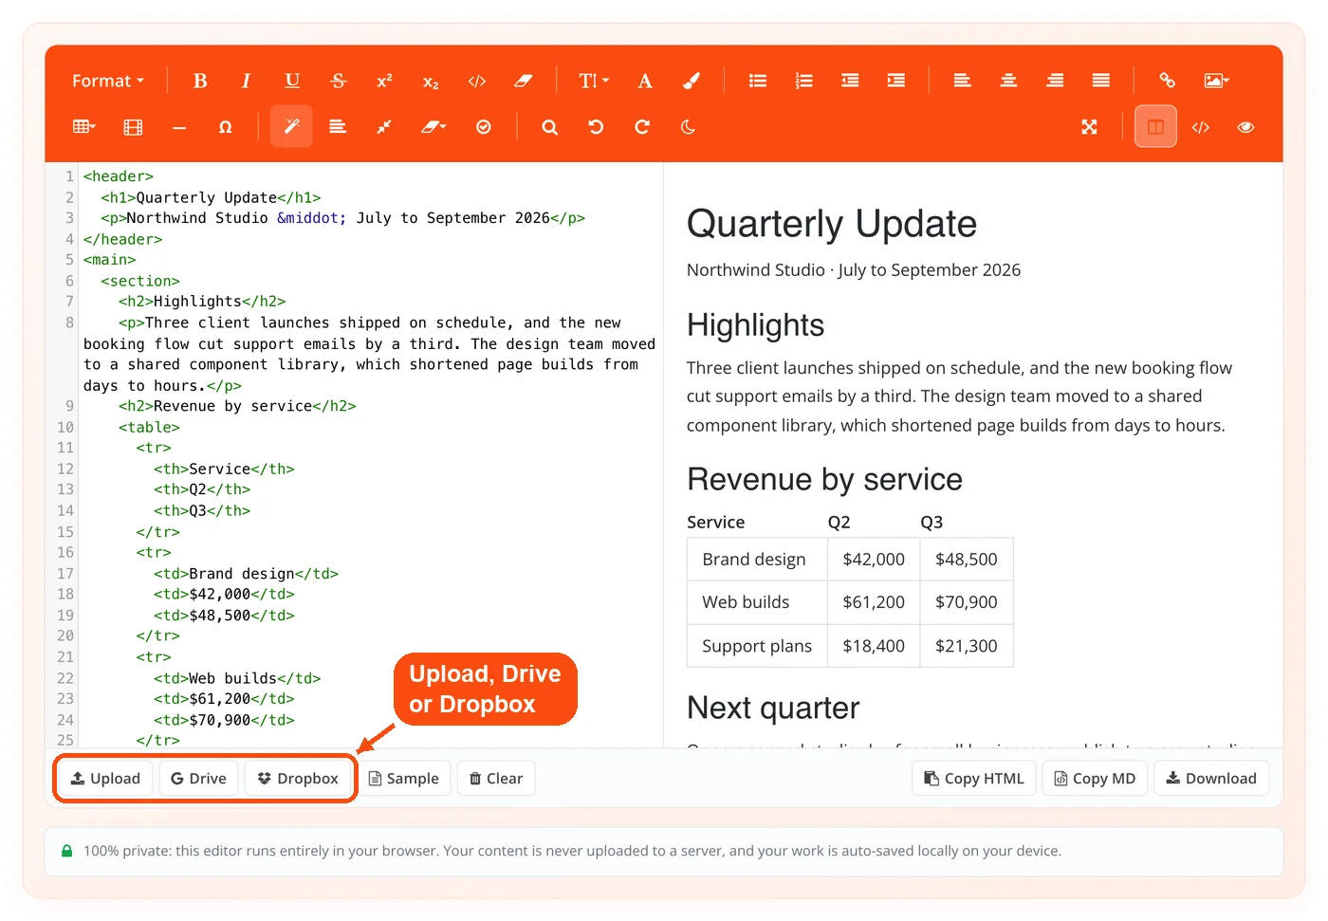
Task: Import a file from Drive
Action: tap(198, 779)
